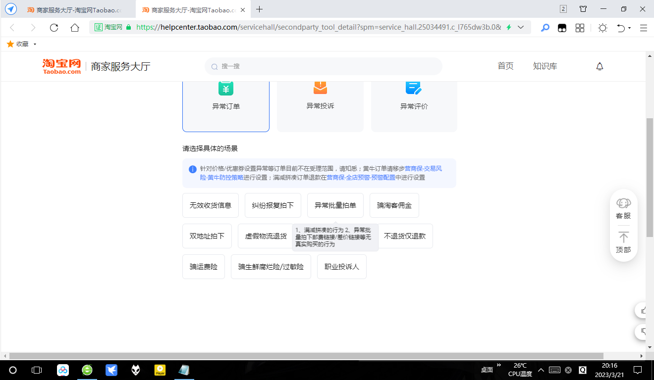
Task: Expand the 桌面 toolbar chevron on taskbar
Action: [499, 365]
